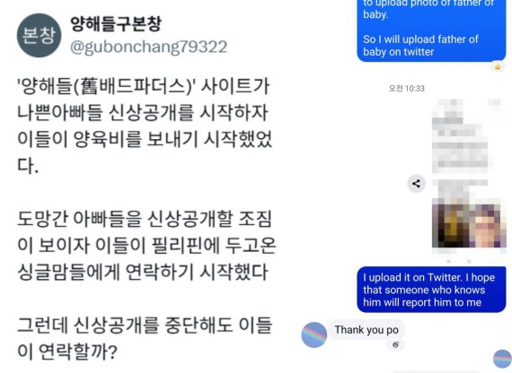
Task: Tap the rainbow avatar next to "Thank you po"
Action: pos(314,334)
